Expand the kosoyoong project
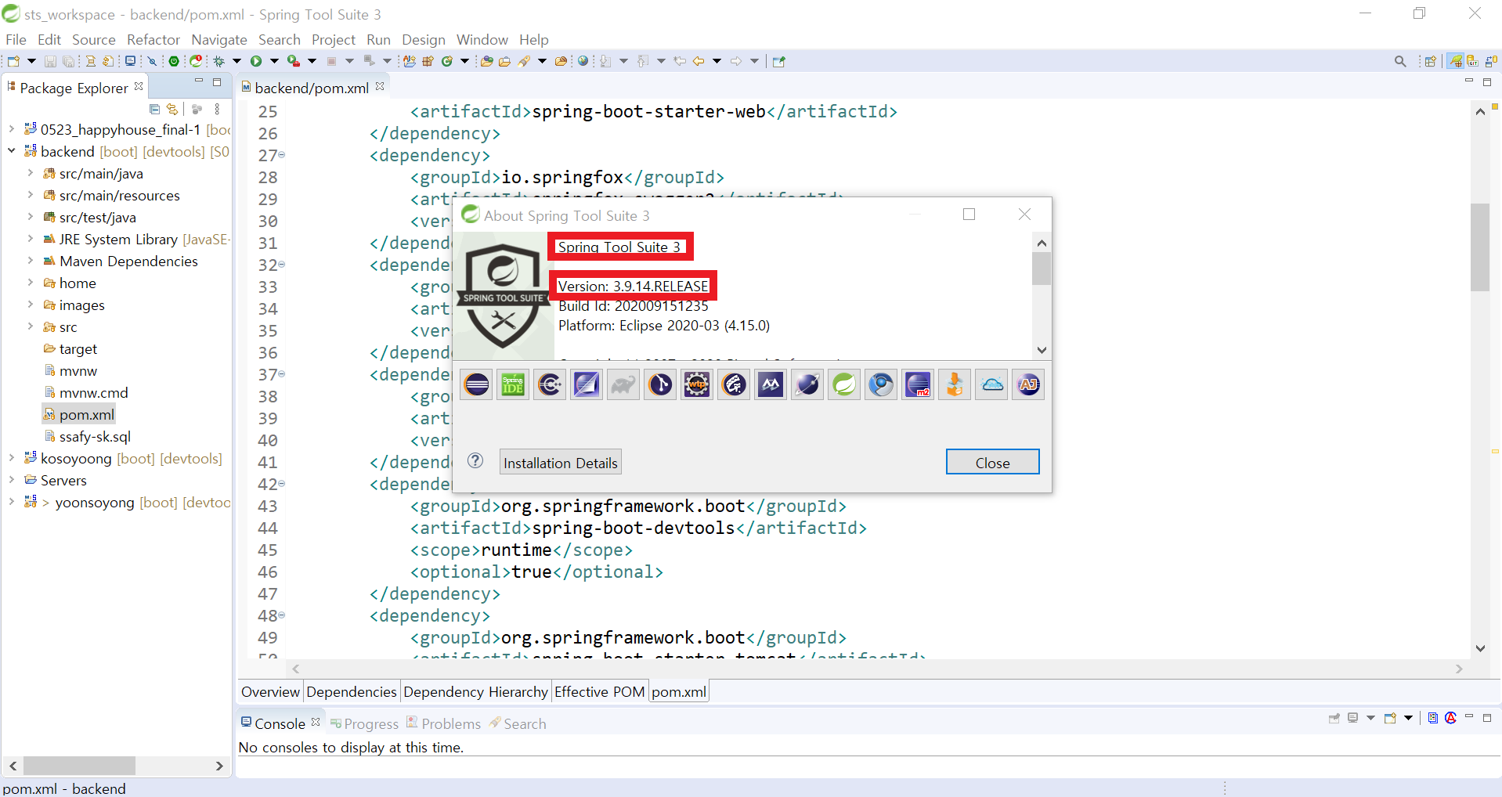The height and width of the screenshot is (797, 1502). pos(12,457)
